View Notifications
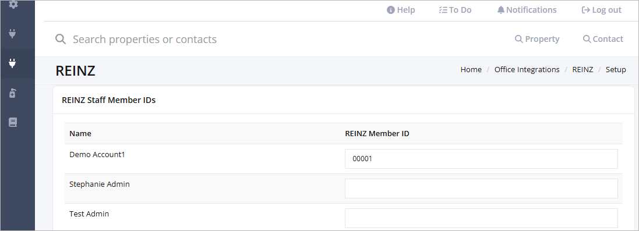The image size is (639, 231). (527, 10)
